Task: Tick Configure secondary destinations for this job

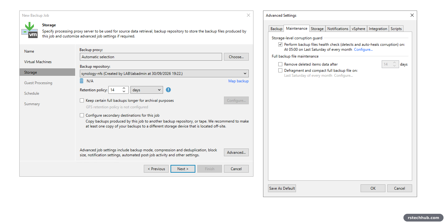Action: tap(82, 115)
